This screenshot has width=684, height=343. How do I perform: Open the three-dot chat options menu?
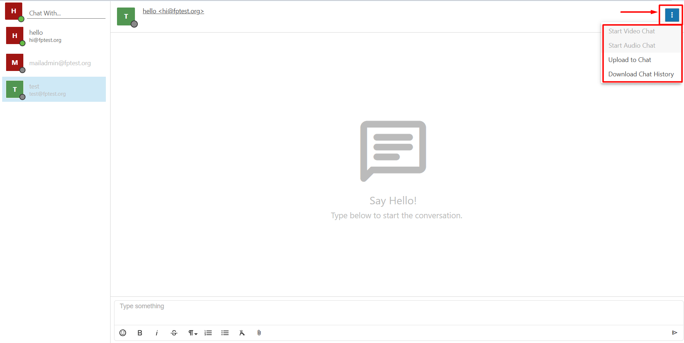pyautogui.click(x=672, y=15)
